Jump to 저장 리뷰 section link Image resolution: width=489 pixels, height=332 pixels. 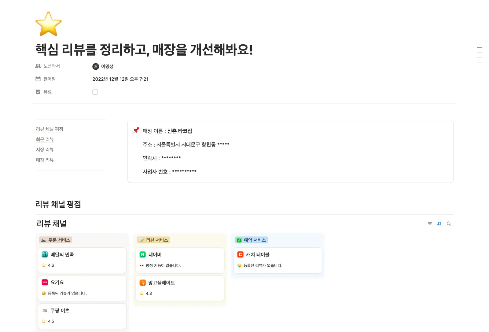click(x=45, y=149)
